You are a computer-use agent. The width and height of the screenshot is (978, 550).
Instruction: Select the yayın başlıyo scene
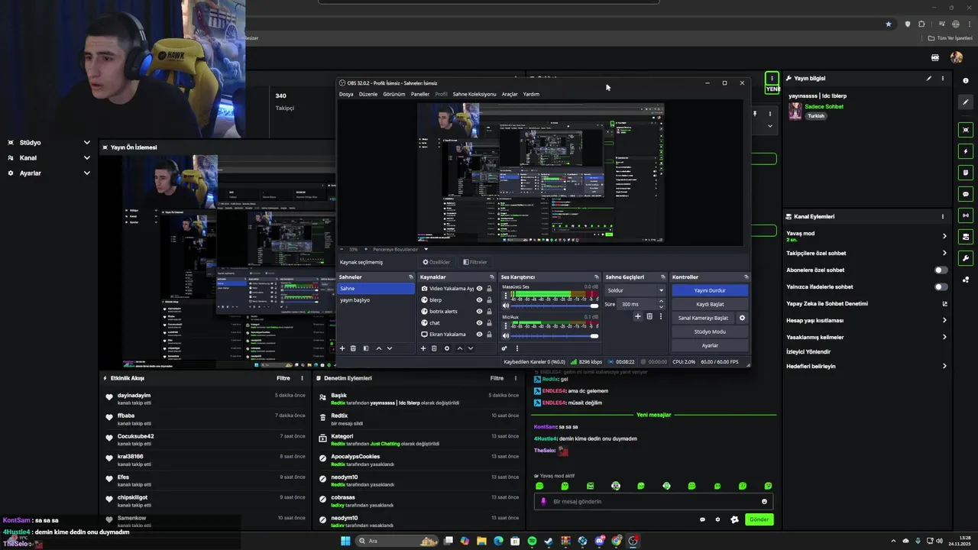pyautogui.click(x=376, y=300)
